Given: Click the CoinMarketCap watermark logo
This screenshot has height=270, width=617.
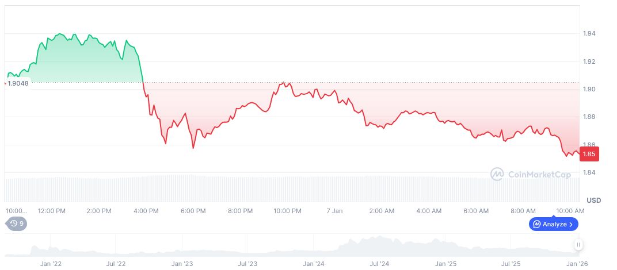Looking at the screenshot, I should pyautogui.click(x=497, y=173).
